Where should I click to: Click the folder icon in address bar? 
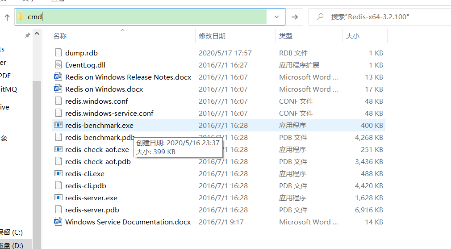[x=20, y=17]
